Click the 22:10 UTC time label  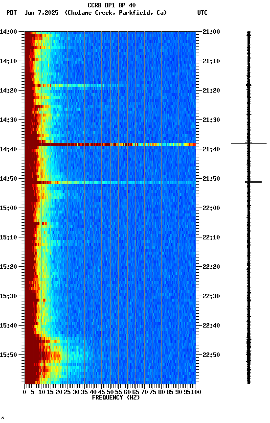pyautogui.click(x=211, y=237)
